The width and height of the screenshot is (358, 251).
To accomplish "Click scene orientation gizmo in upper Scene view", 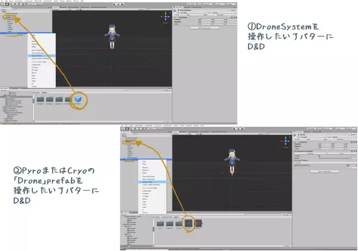I will pos(165,17).
